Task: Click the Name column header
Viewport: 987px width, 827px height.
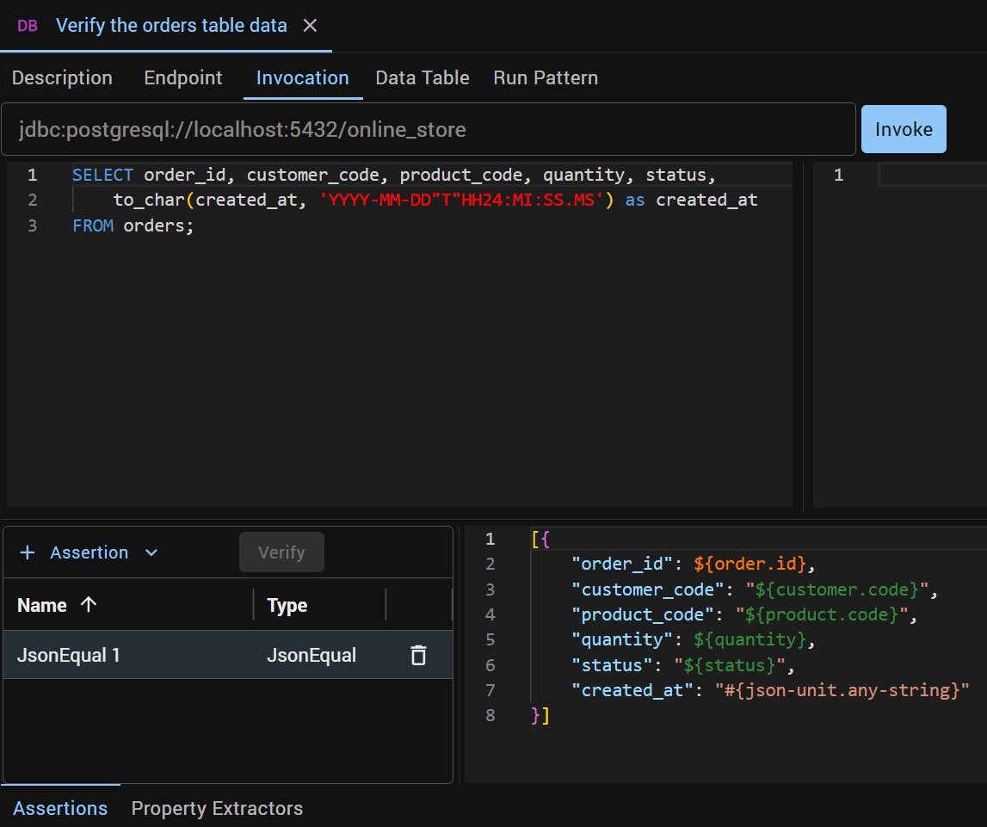Action: click(42, 605)
